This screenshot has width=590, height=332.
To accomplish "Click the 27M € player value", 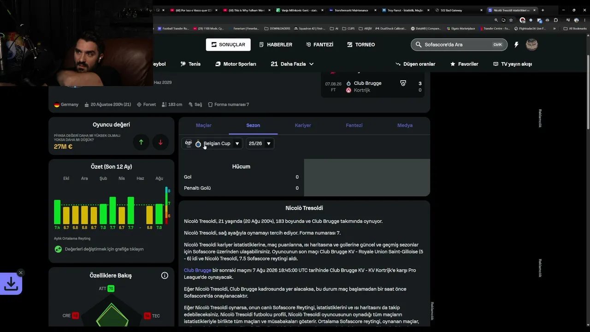I will click(63, 147).
